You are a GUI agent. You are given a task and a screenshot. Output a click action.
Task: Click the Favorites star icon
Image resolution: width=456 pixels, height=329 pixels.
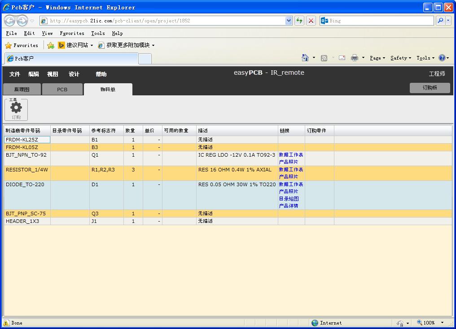click(x=9, y=45)
